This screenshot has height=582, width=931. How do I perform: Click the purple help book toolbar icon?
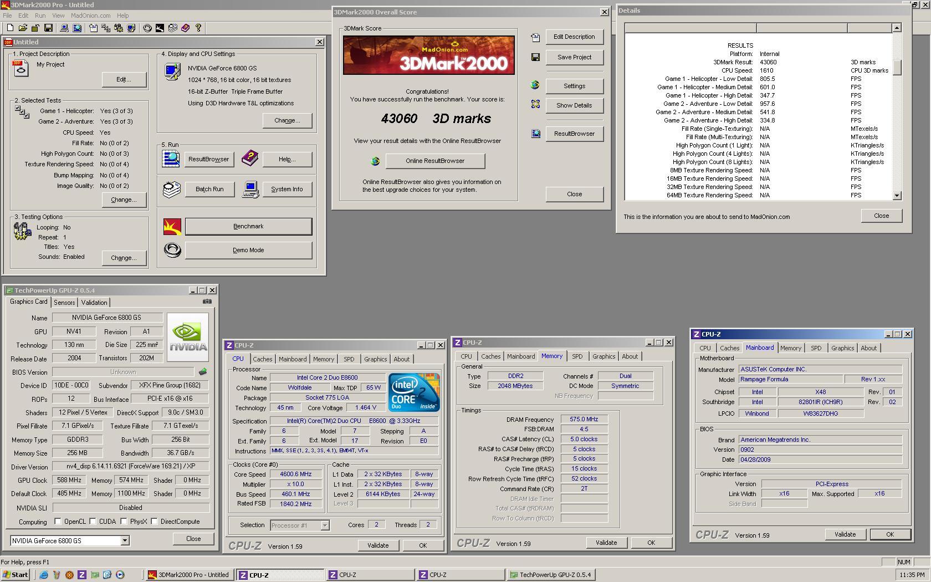[186, 28]
